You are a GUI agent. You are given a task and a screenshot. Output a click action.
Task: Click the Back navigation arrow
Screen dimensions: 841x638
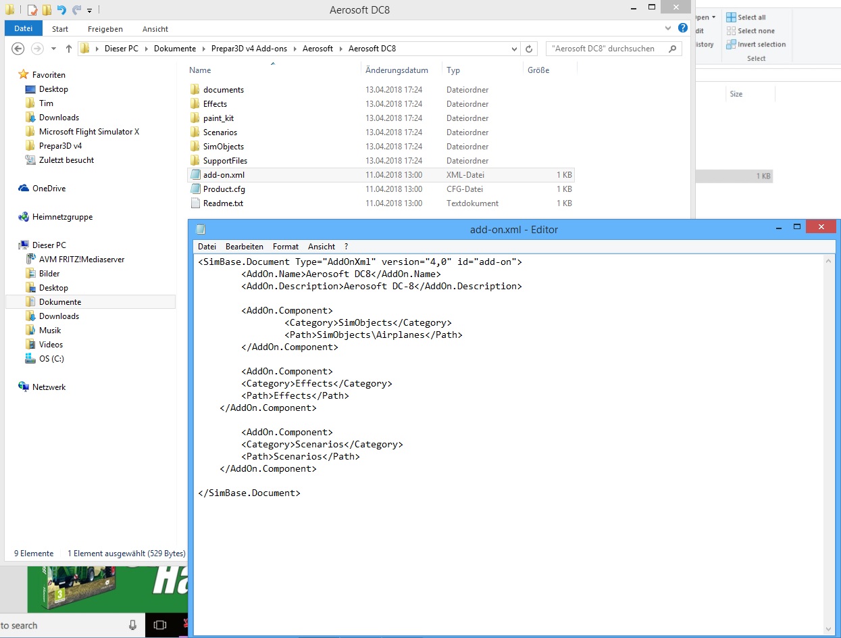(x=18, y=49)
